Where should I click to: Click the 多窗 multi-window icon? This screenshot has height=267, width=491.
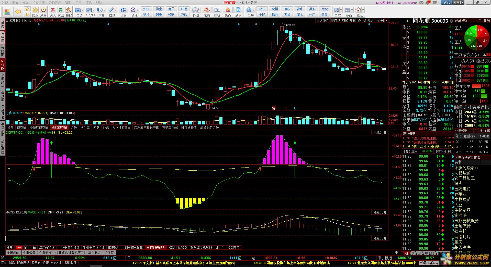(347, 10)
